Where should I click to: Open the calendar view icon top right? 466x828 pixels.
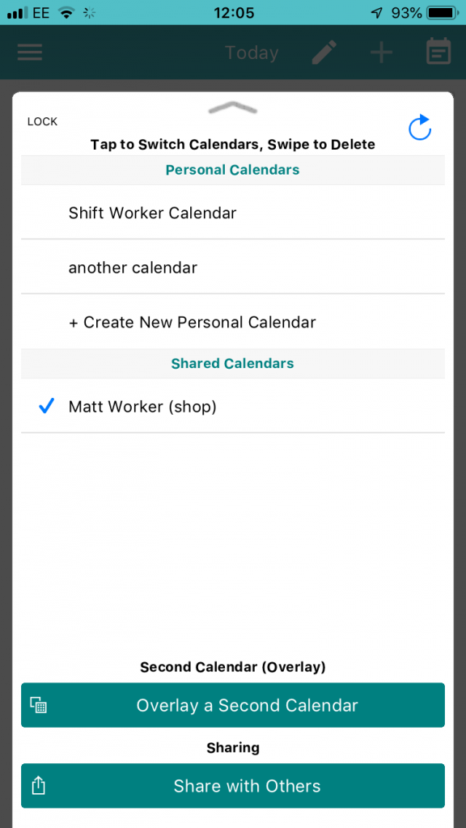click(438, 52)
